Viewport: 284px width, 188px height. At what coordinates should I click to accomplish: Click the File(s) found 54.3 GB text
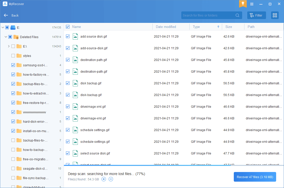[x=83, y=179]
